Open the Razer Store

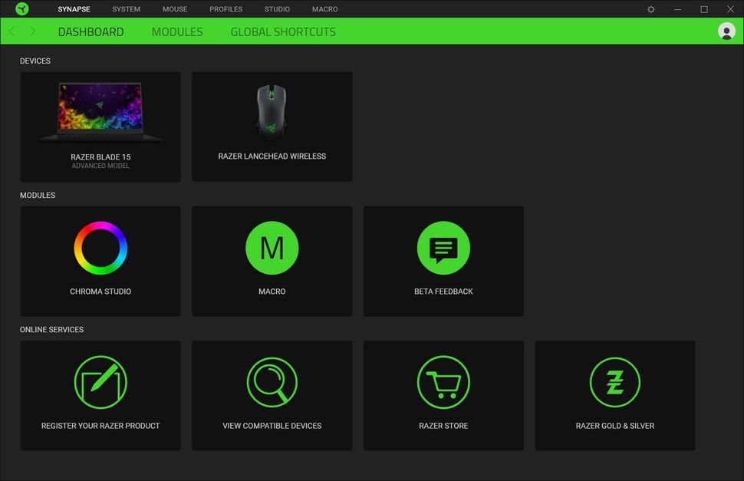(x=443, y=395)
